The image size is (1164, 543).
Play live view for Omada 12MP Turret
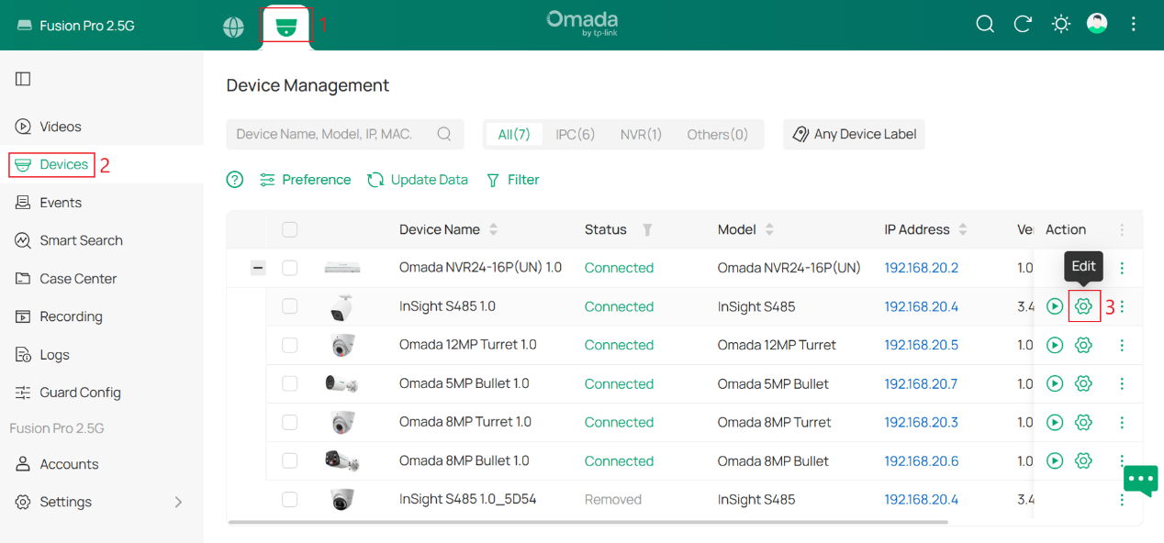[x=1055, y=345]
